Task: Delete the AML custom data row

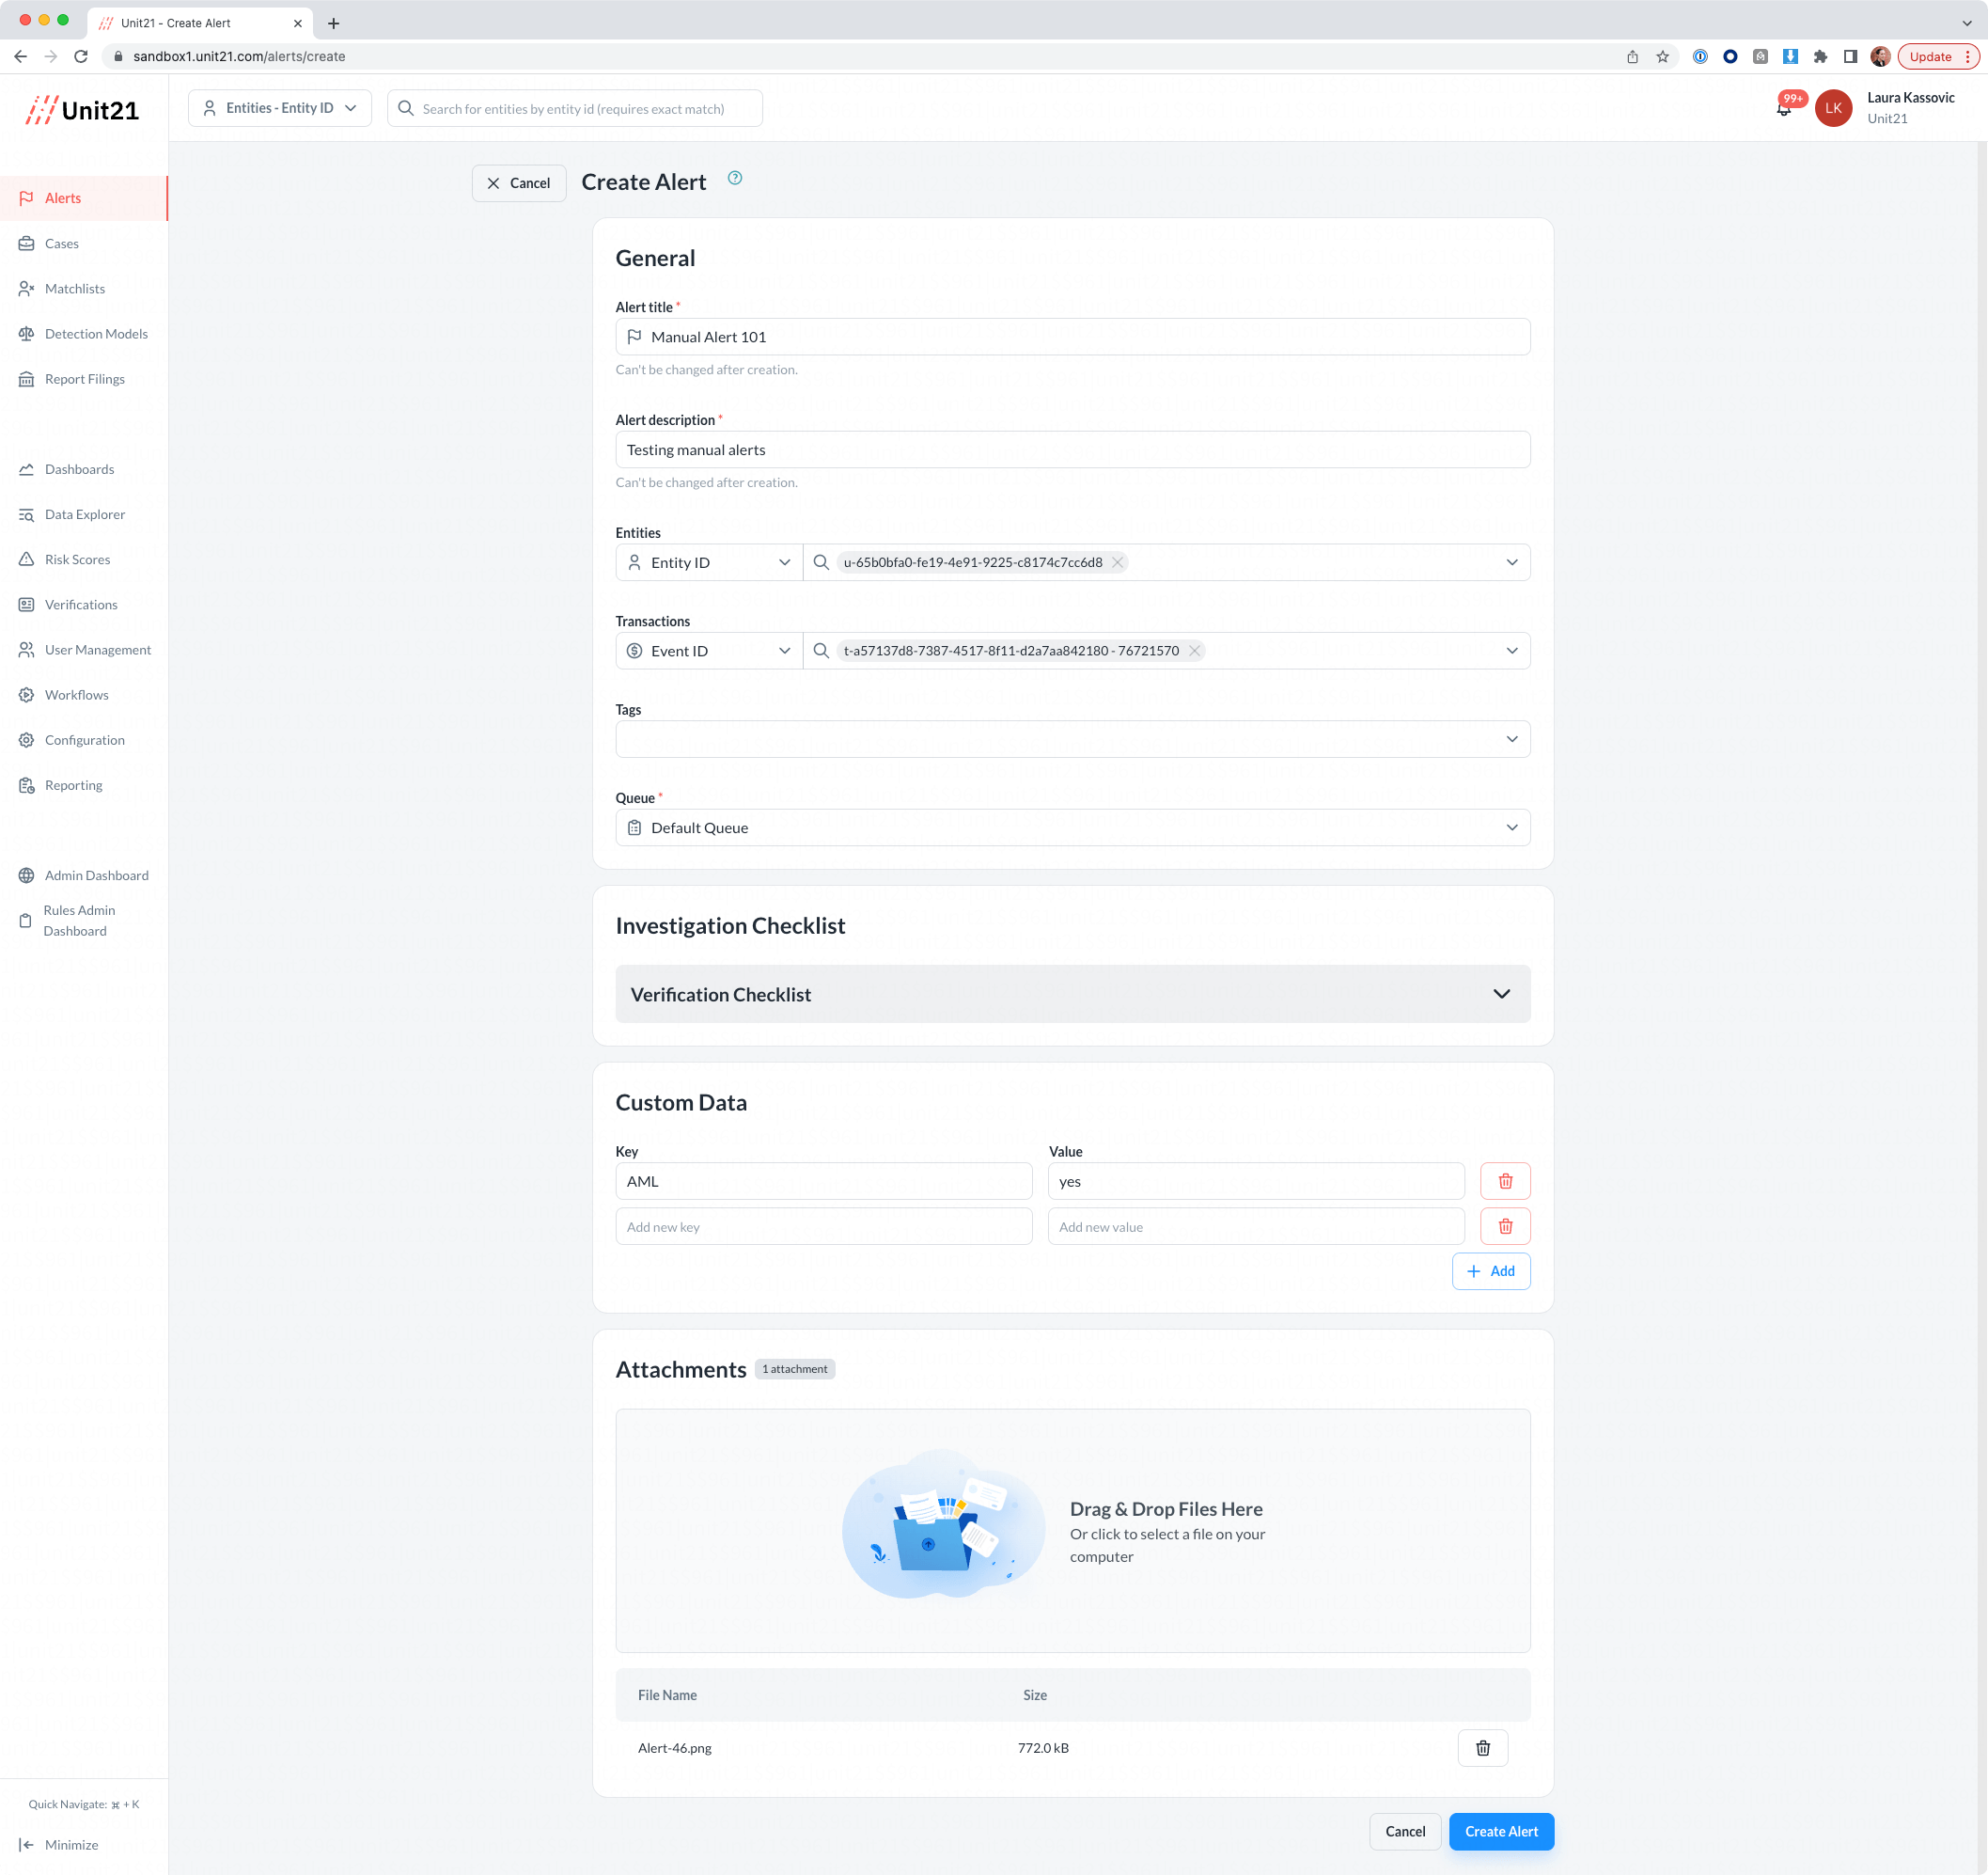Action: [1505, 1182]
